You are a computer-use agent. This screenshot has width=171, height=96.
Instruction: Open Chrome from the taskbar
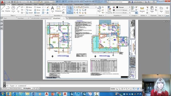tap(59, 94)
